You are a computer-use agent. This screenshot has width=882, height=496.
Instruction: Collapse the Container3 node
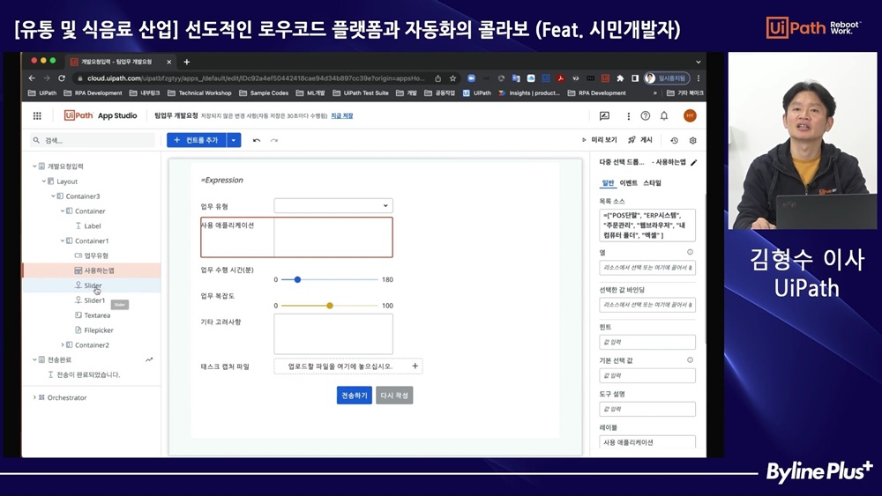tap(54, 196)
